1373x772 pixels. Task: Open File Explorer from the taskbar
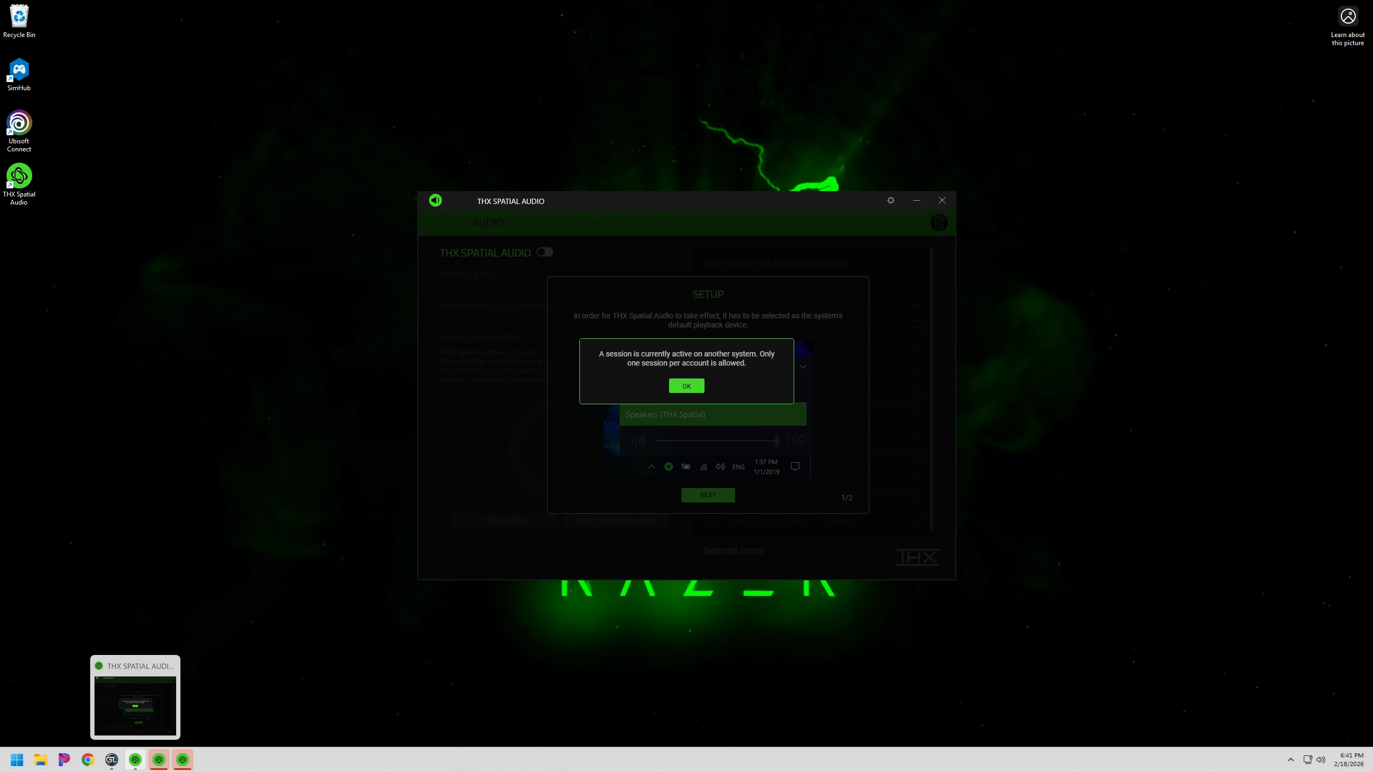pos(41,760)
